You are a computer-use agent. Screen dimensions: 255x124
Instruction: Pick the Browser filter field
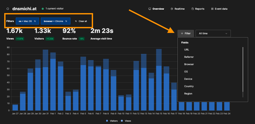[189, 64]
